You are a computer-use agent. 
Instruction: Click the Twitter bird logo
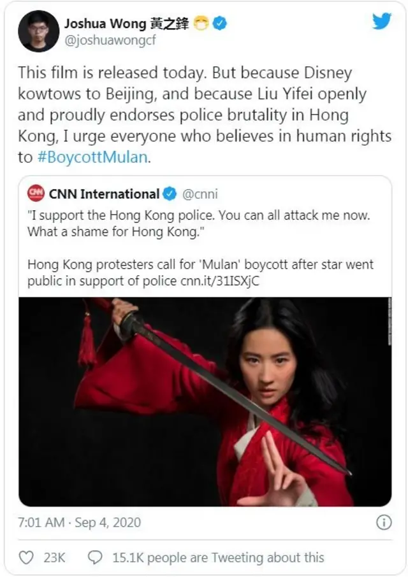coord(381,21)
